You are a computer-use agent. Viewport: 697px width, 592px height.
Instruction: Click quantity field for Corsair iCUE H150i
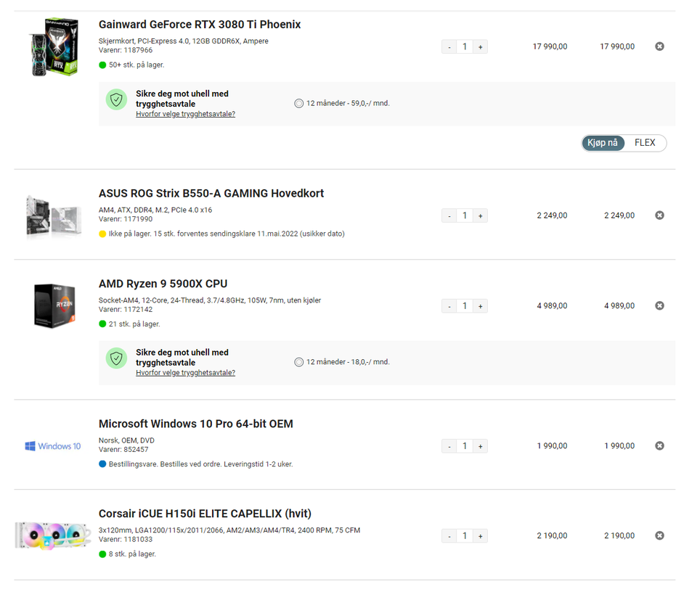click(x=465, y=535)
